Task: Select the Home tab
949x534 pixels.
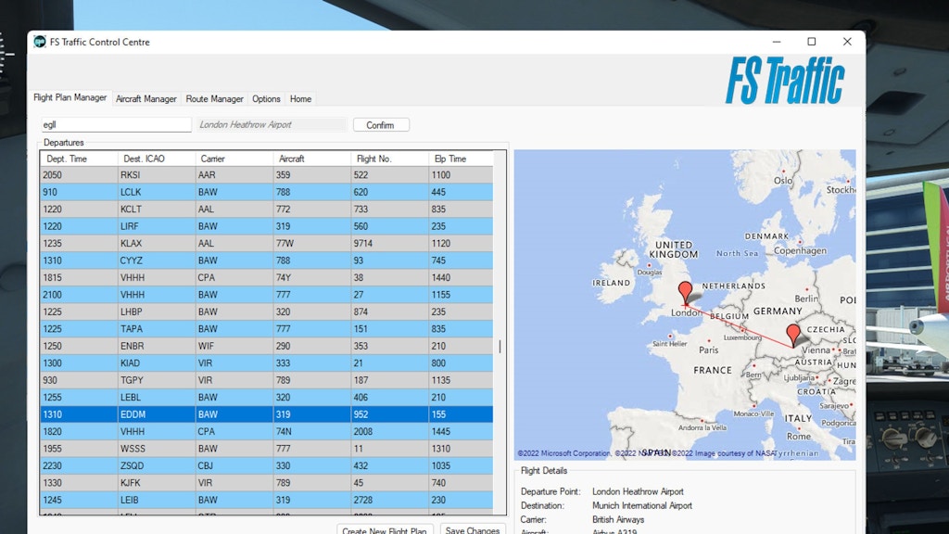Action: [x=300, y=98]
